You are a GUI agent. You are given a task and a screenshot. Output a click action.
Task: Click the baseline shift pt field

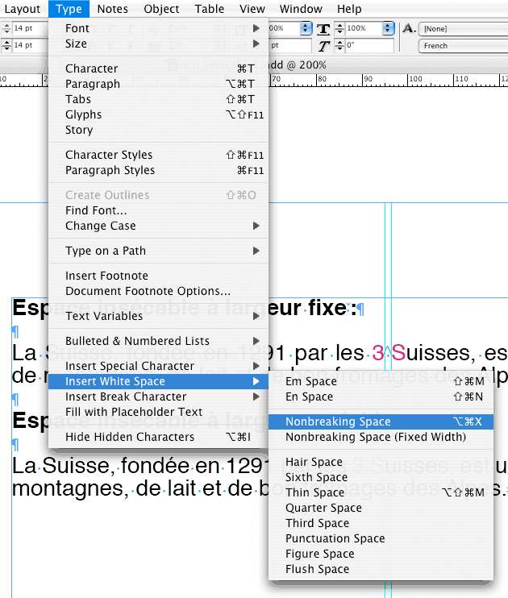coord(290,45)
